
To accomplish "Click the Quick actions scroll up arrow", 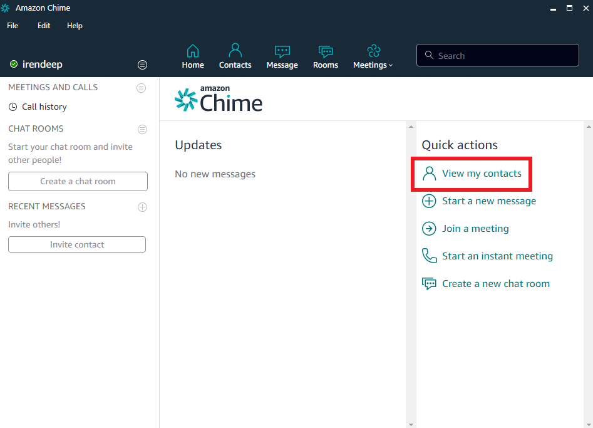I will tap(589, 127).
